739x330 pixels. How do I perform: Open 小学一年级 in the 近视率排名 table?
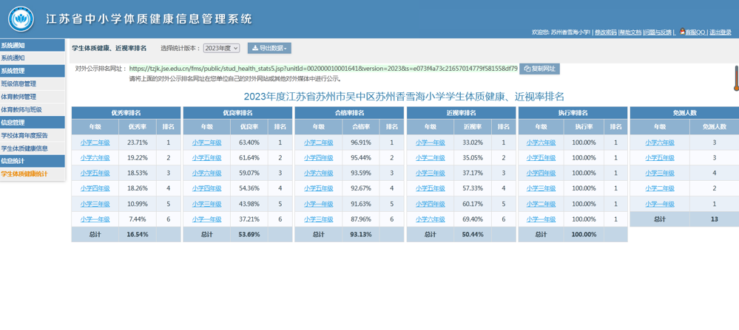click(431, 142)
